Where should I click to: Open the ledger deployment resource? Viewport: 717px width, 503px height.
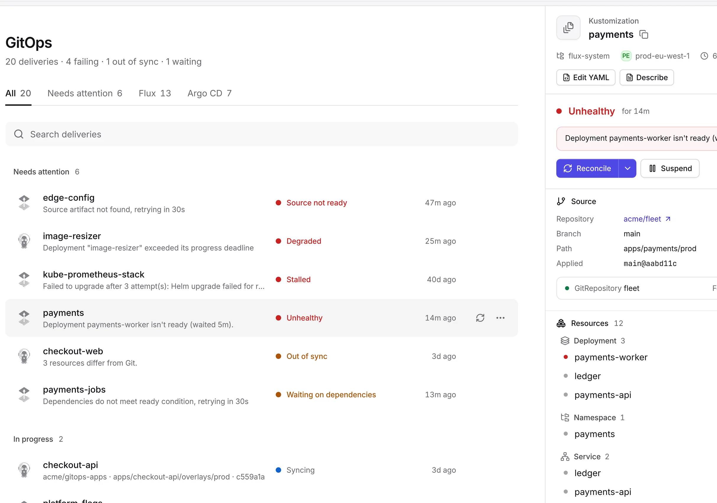[x=587, y=376]
